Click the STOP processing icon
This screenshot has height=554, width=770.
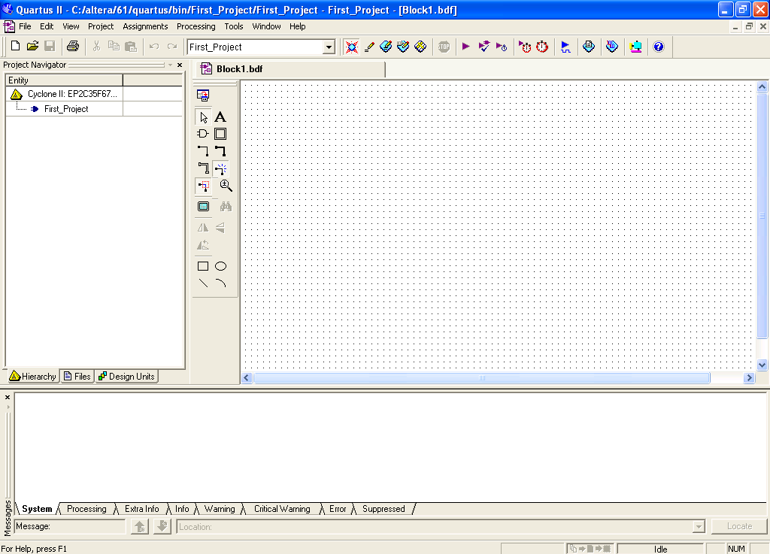[x=444, y=47]
